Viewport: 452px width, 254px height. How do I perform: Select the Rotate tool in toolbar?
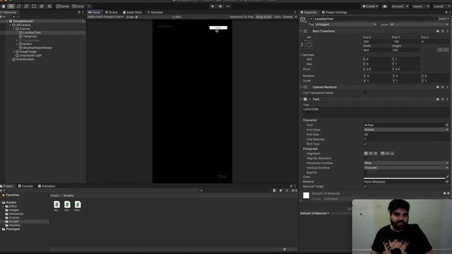click(19, 6)
